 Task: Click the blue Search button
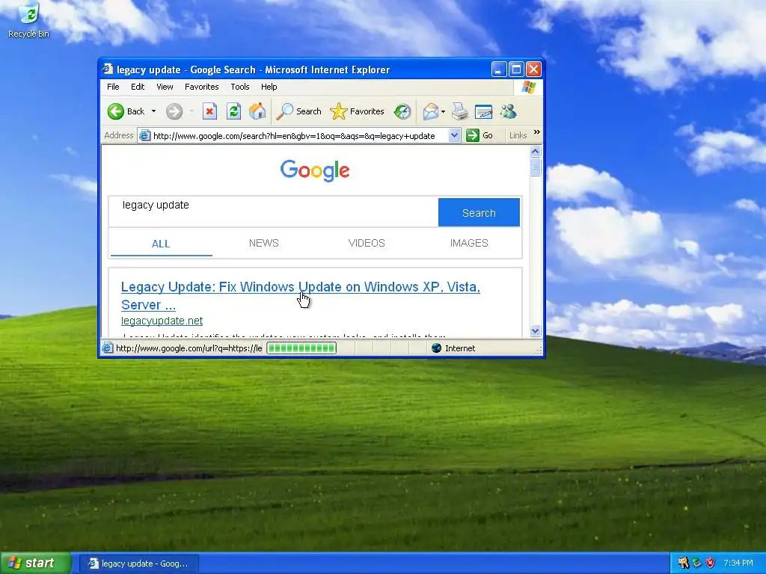coord(479,212)
